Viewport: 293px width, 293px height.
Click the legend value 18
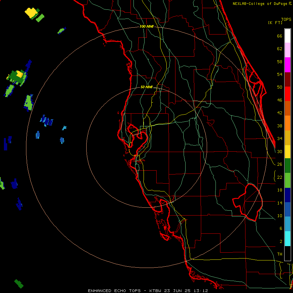coord(280,190)
